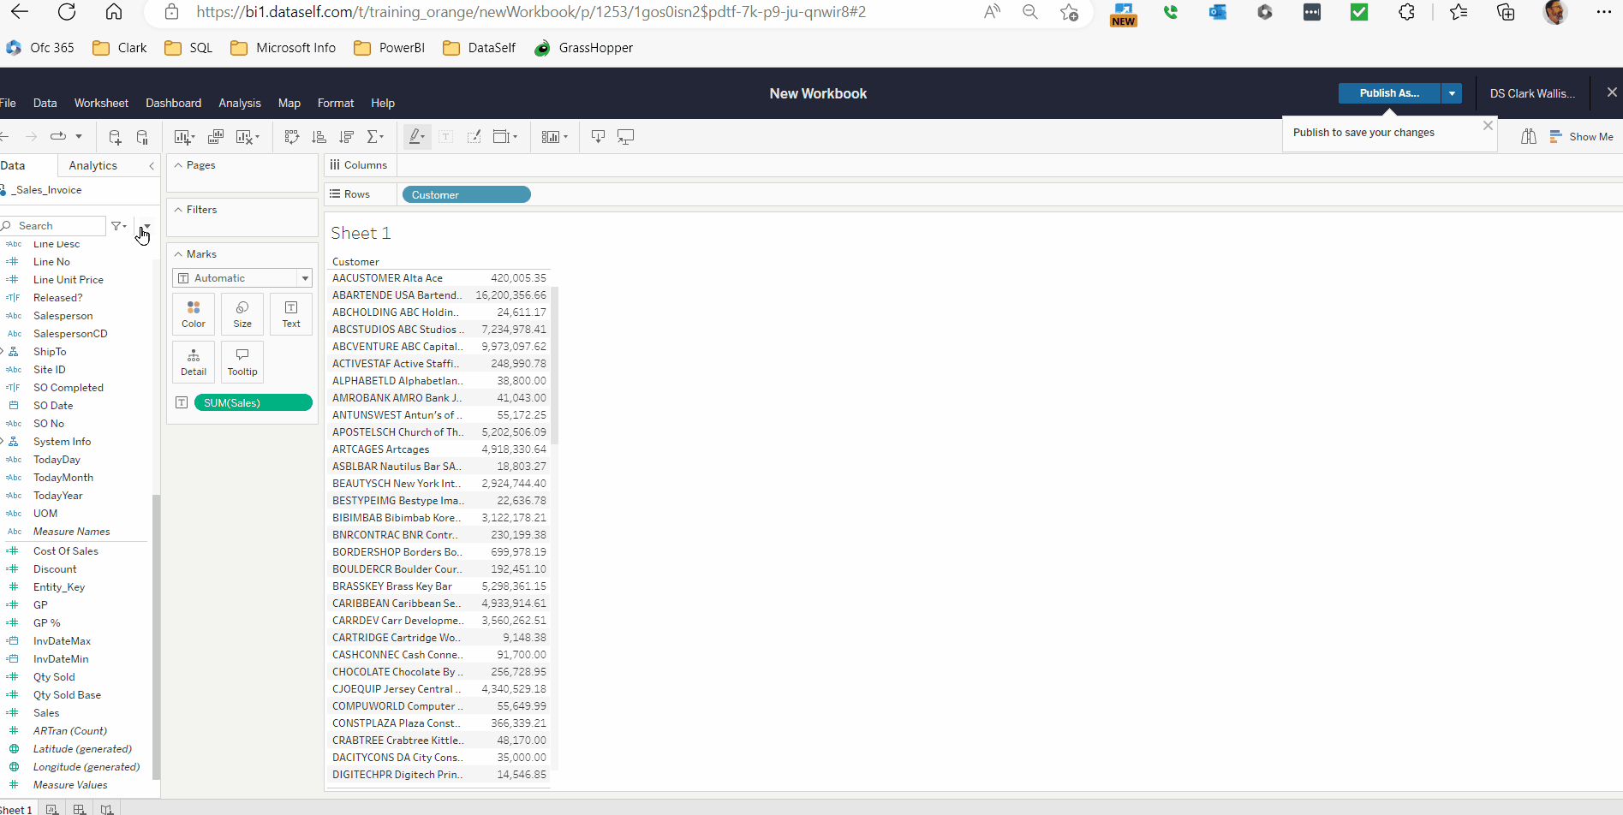Click the Swap Rows and Columns icon
The height and width of the screenshot is (815, 1623).
(291, 137)
